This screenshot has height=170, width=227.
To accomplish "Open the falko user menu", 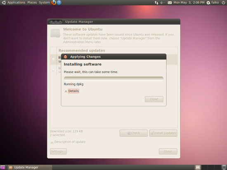I will 213,2.
